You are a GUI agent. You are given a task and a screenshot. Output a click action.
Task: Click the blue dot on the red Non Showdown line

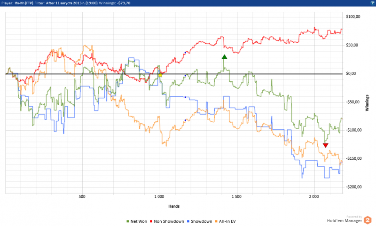186,52
